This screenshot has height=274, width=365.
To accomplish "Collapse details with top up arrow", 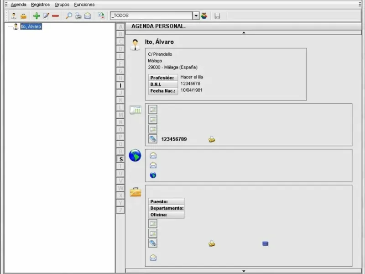I will pos(244,32).
